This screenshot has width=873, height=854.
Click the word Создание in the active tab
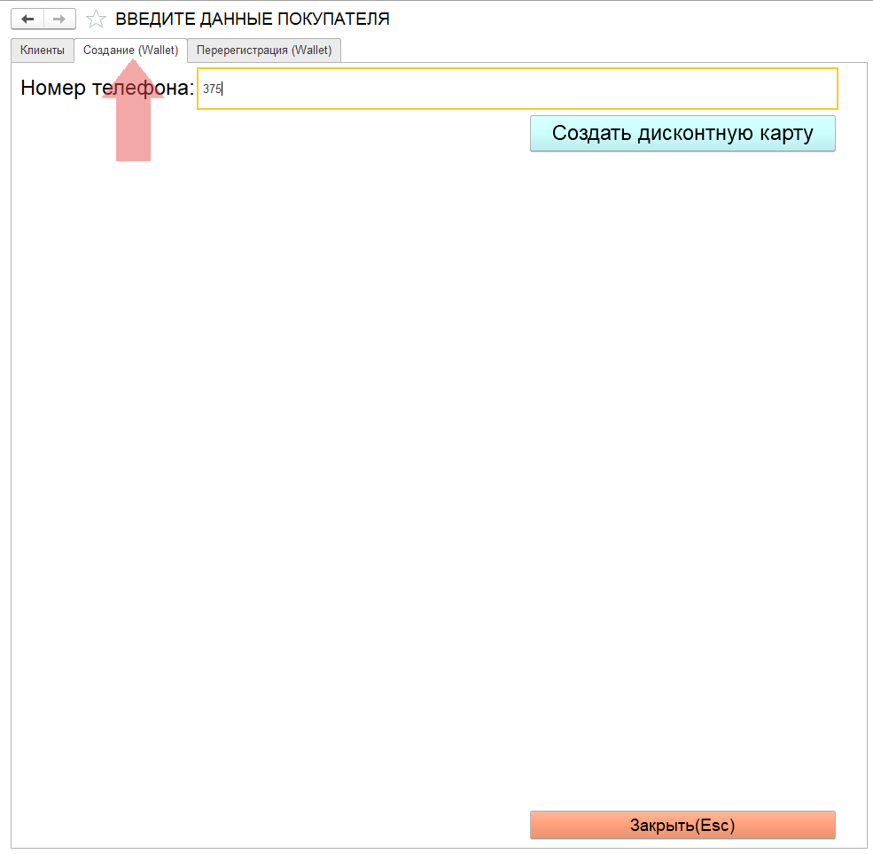point(108,50)
